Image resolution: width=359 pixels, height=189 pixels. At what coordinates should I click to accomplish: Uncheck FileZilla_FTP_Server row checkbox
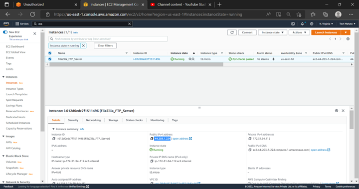point(50,59)
